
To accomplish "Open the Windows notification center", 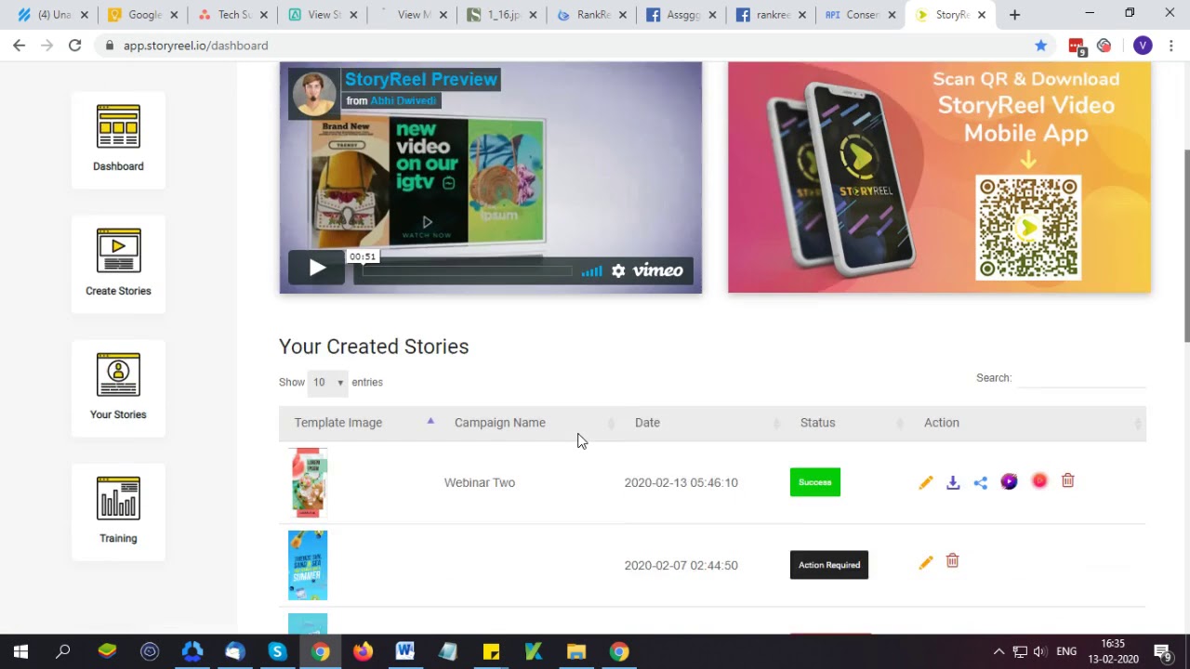I will click(x=1162, y=651).
